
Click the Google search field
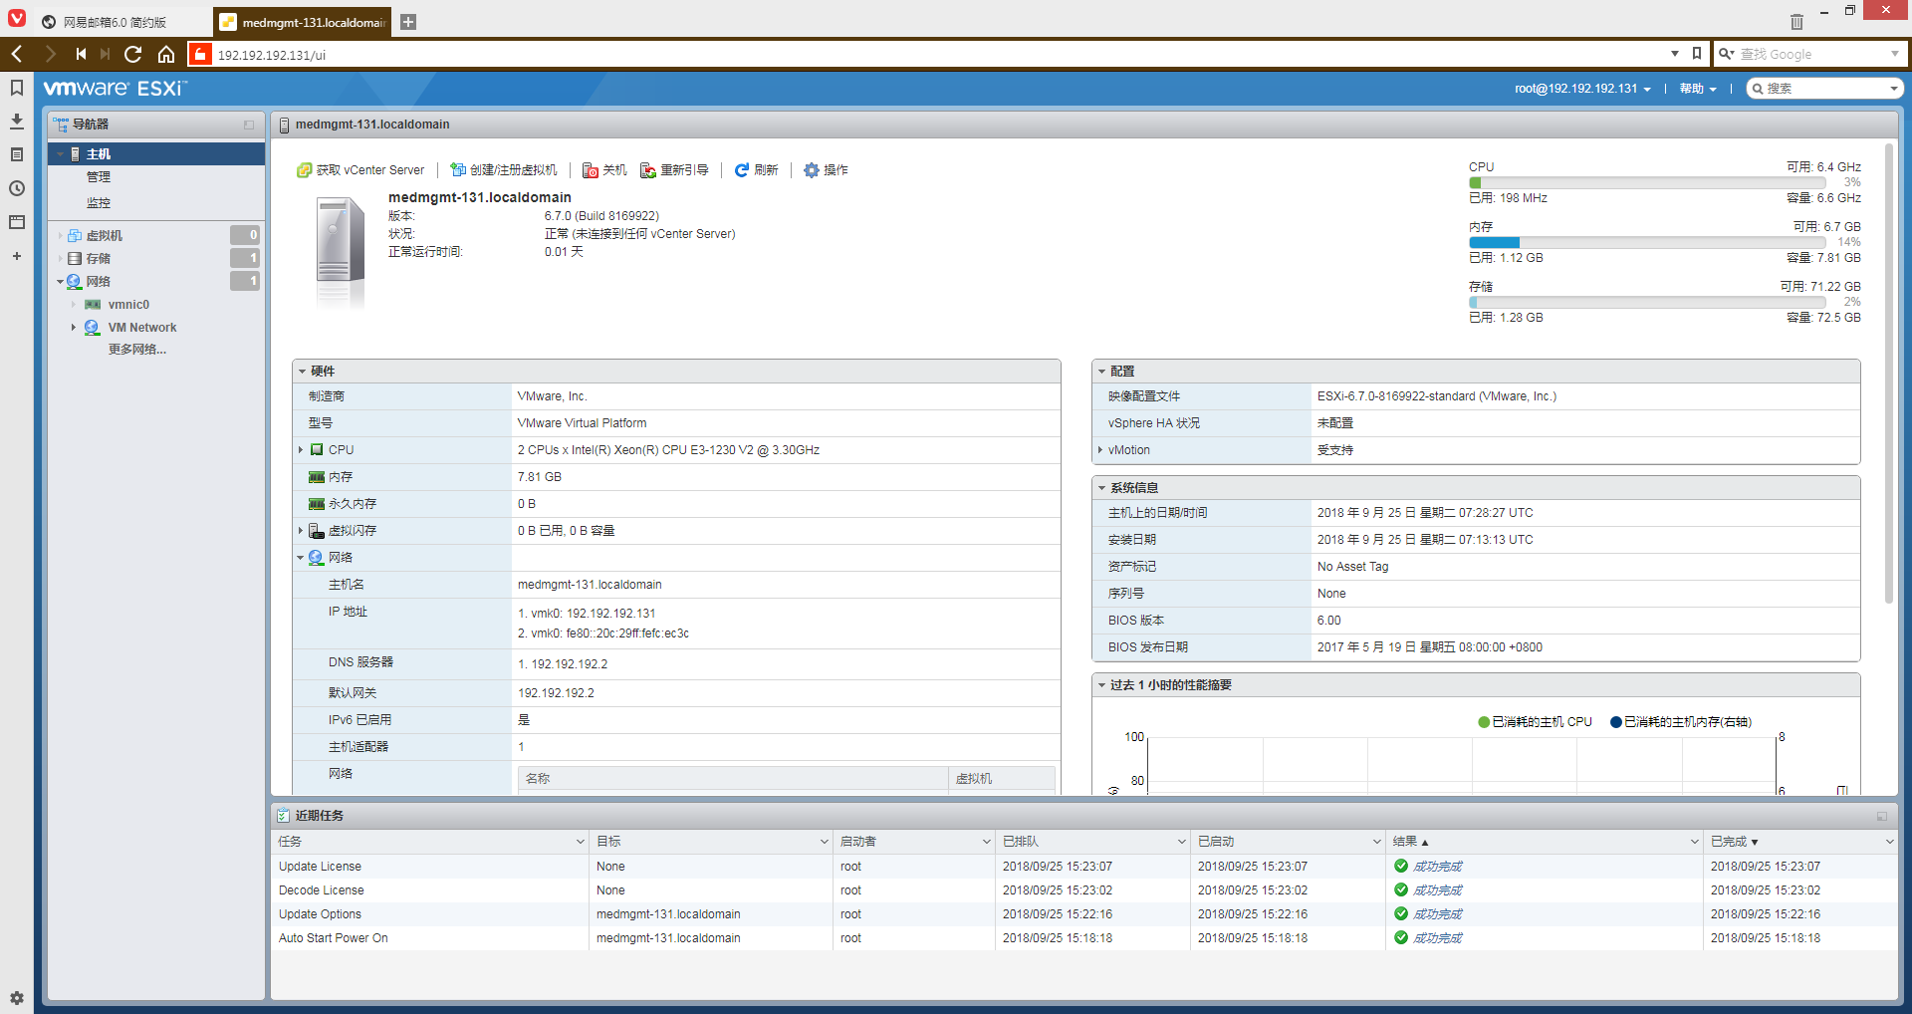pyautogui.click(x=1812, y=54)
